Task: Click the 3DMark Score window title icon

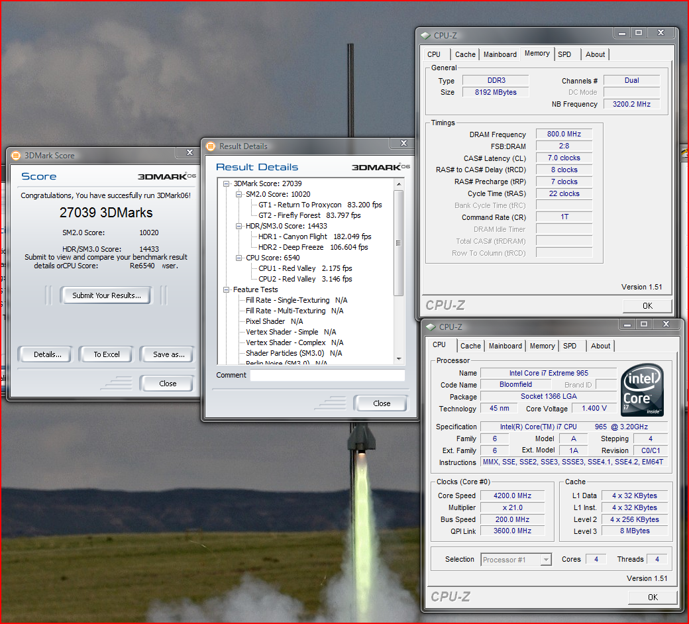Action: (16, 156)
